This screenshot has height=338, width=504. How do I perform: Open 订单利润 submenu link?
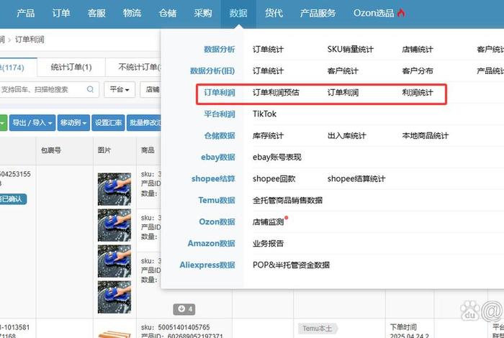[343, 93]
